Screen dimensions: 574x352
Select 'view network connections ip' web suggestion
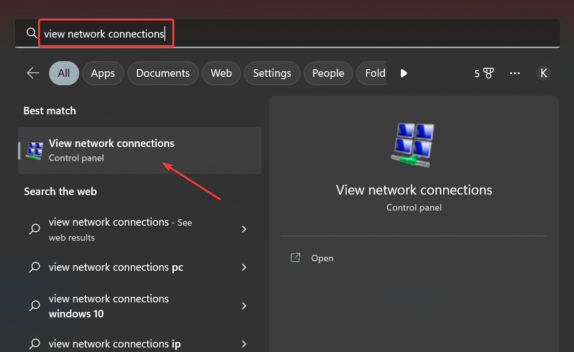140,343
